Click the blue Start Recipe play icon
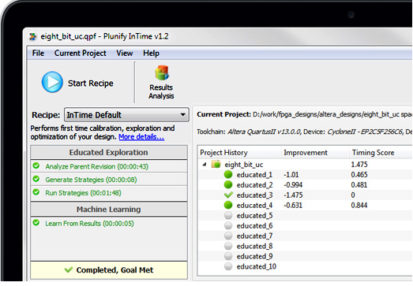 point(52,82)
